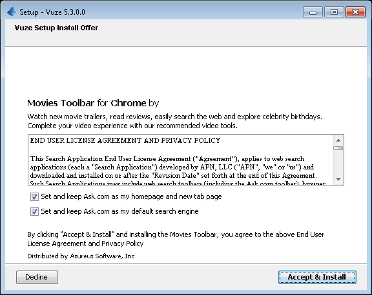372x295 pixels.
Task: Click the scrollbar track below the thumb
Action: point(338,163)
